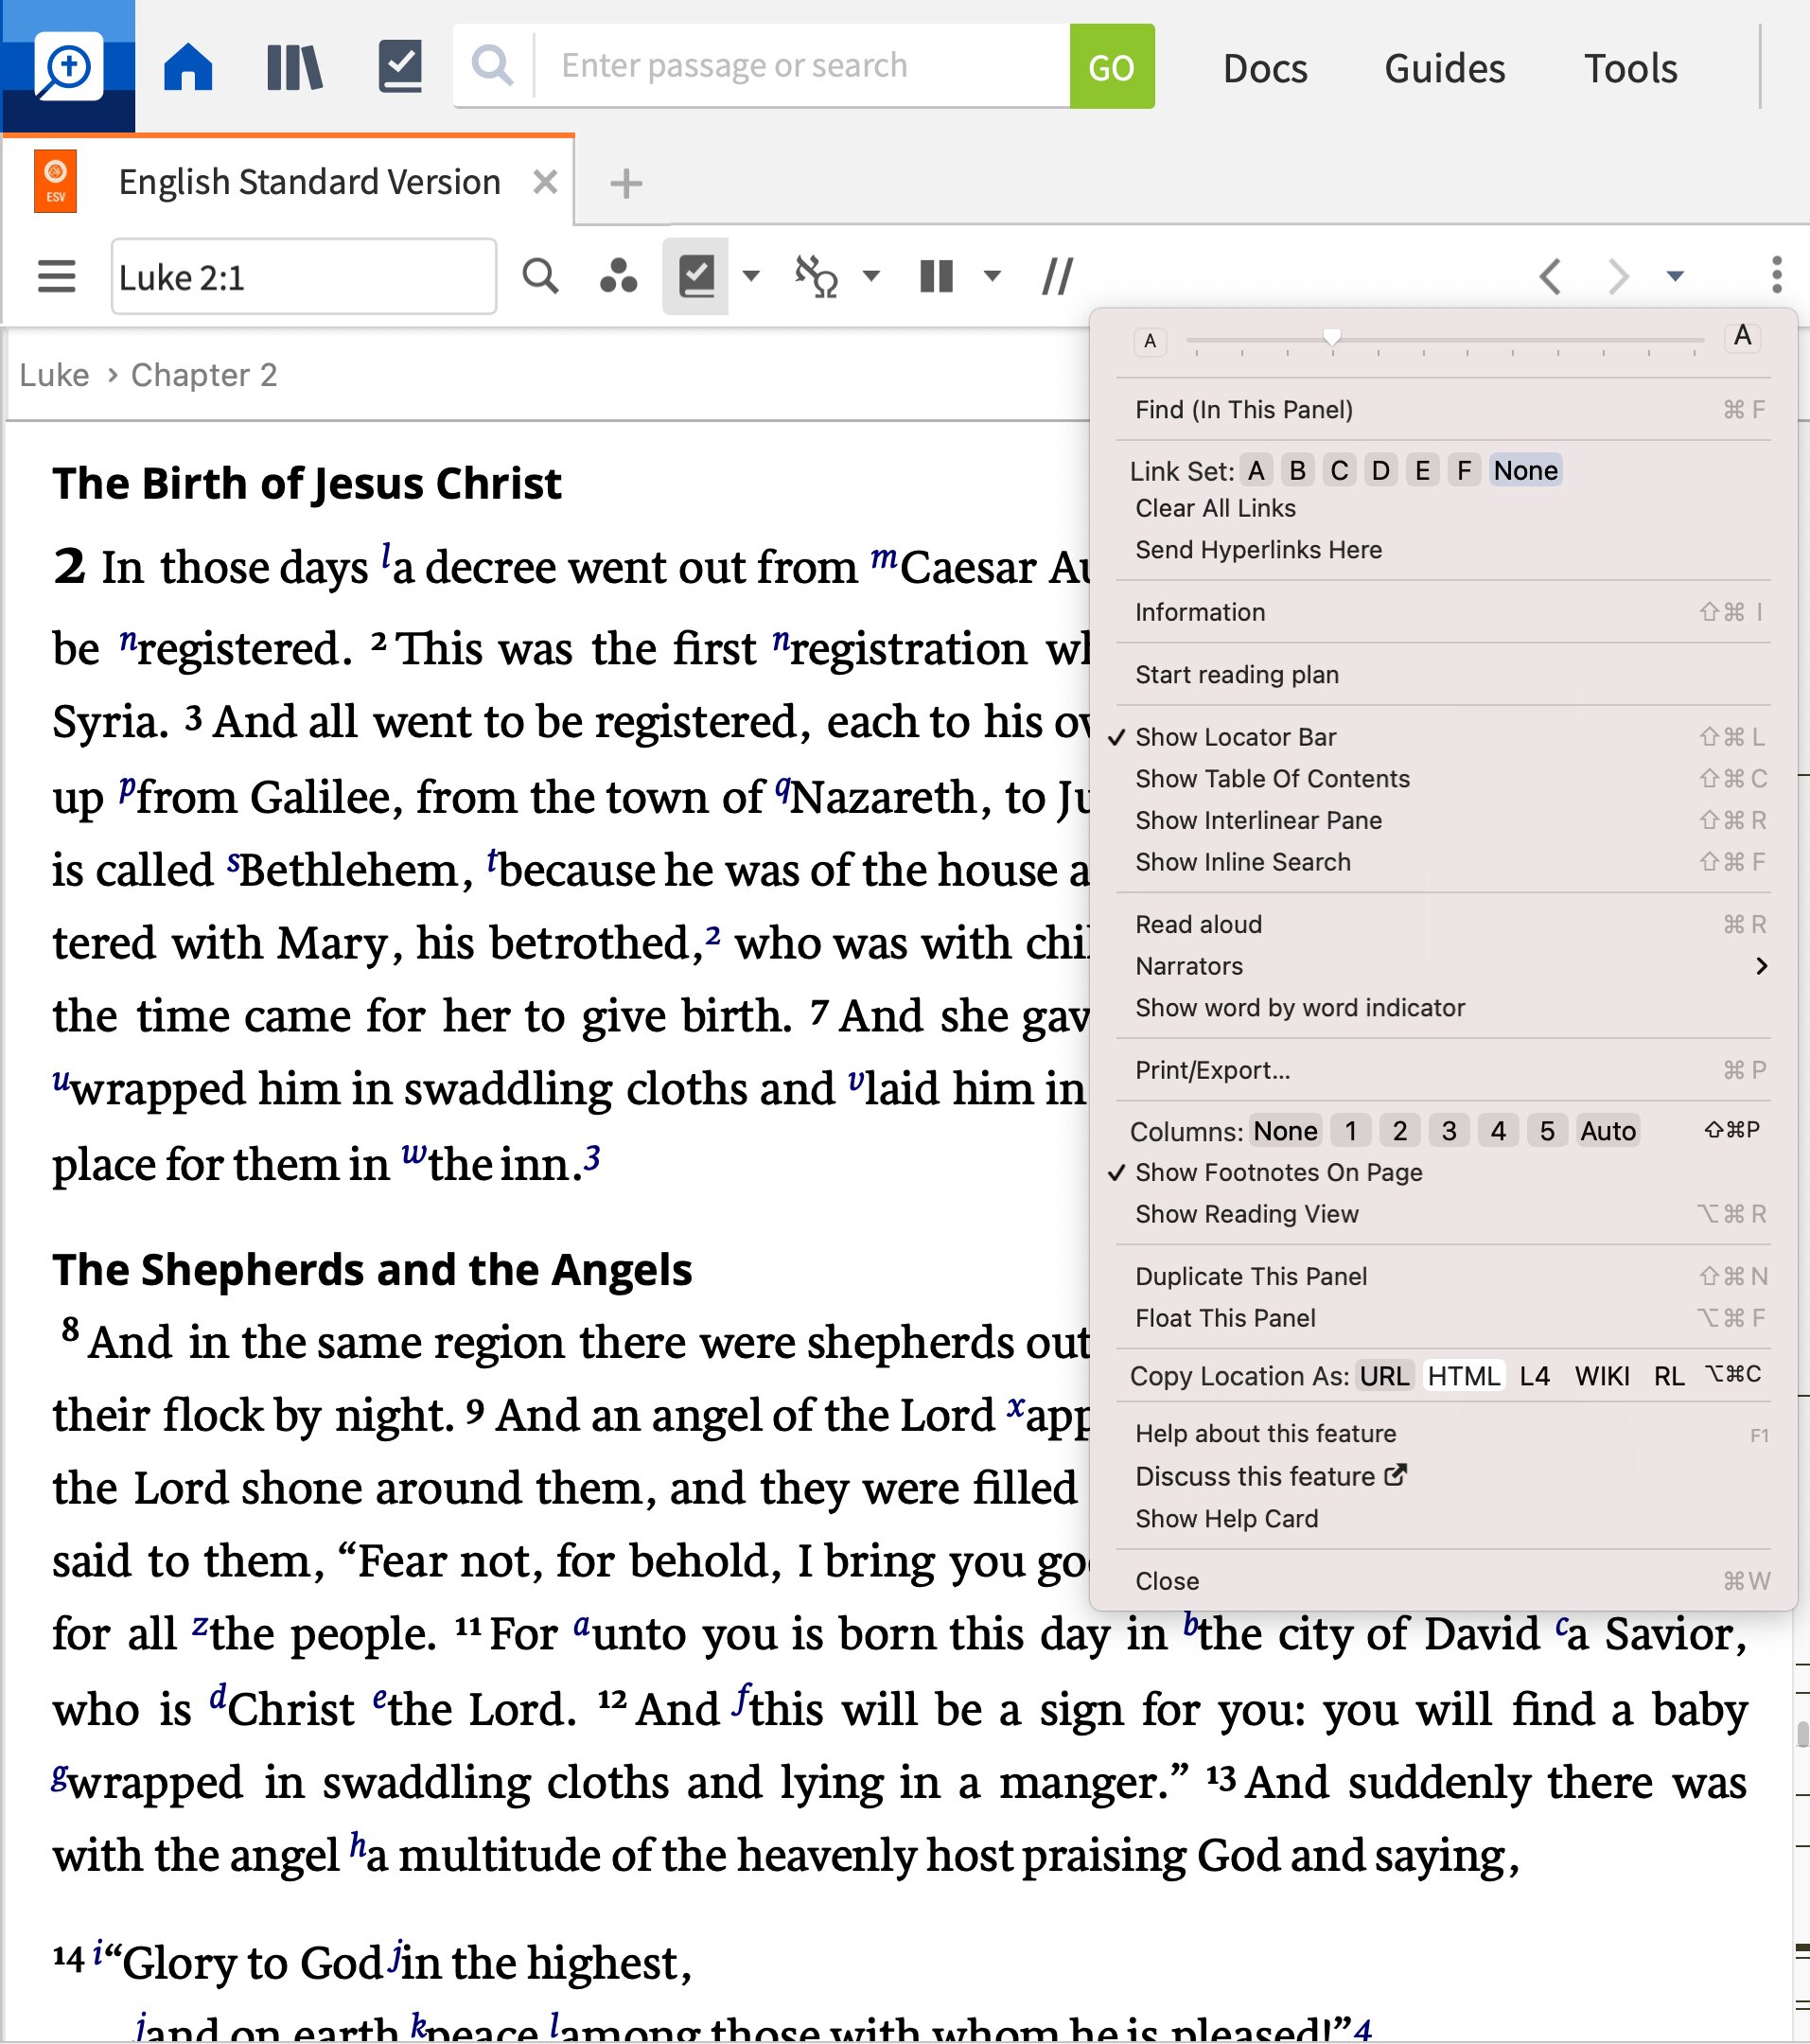Viewport: 1810px width, 2044px height.
Task: Open the Docs menu
Action: coord(1265,68)
